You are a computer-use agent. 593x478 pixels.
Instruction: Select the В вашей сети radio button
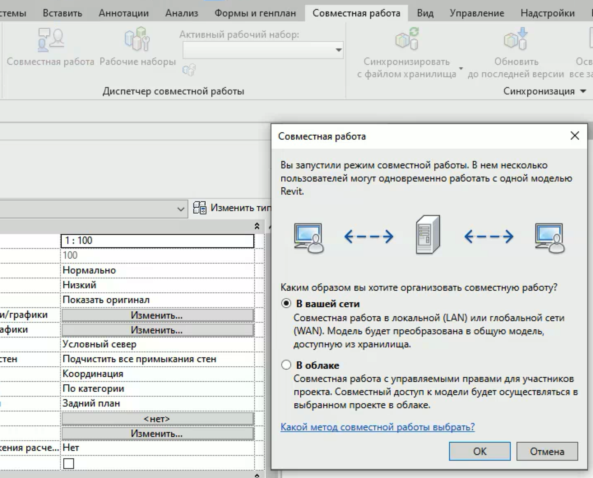286,303
